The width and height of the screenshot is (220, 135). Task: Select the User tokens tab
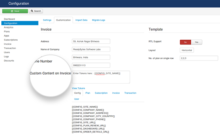tap(77, 99)
